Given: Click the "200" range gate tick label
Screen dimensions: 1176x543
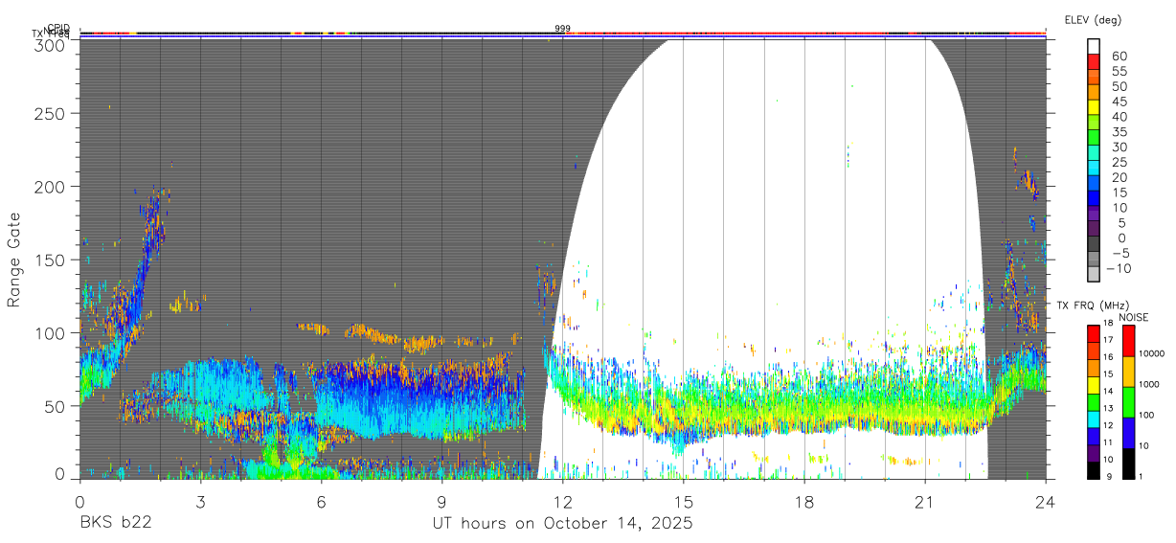Looking at the screenshot, I should [50, 186].
